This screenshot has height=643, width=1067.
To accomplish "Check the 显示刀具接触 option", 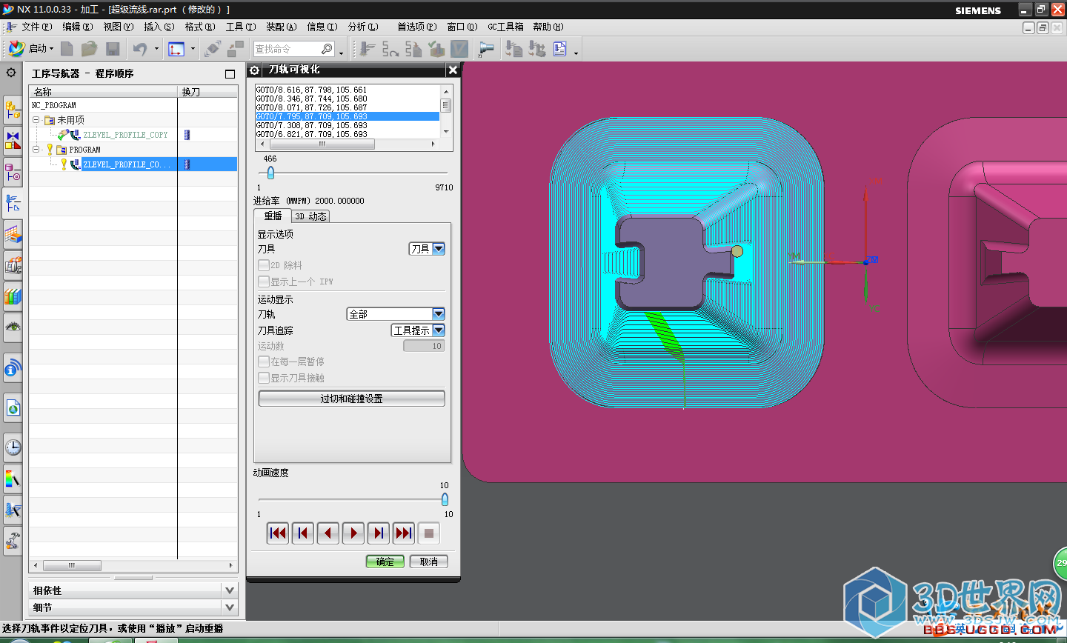I will click(x=263, y=378).
